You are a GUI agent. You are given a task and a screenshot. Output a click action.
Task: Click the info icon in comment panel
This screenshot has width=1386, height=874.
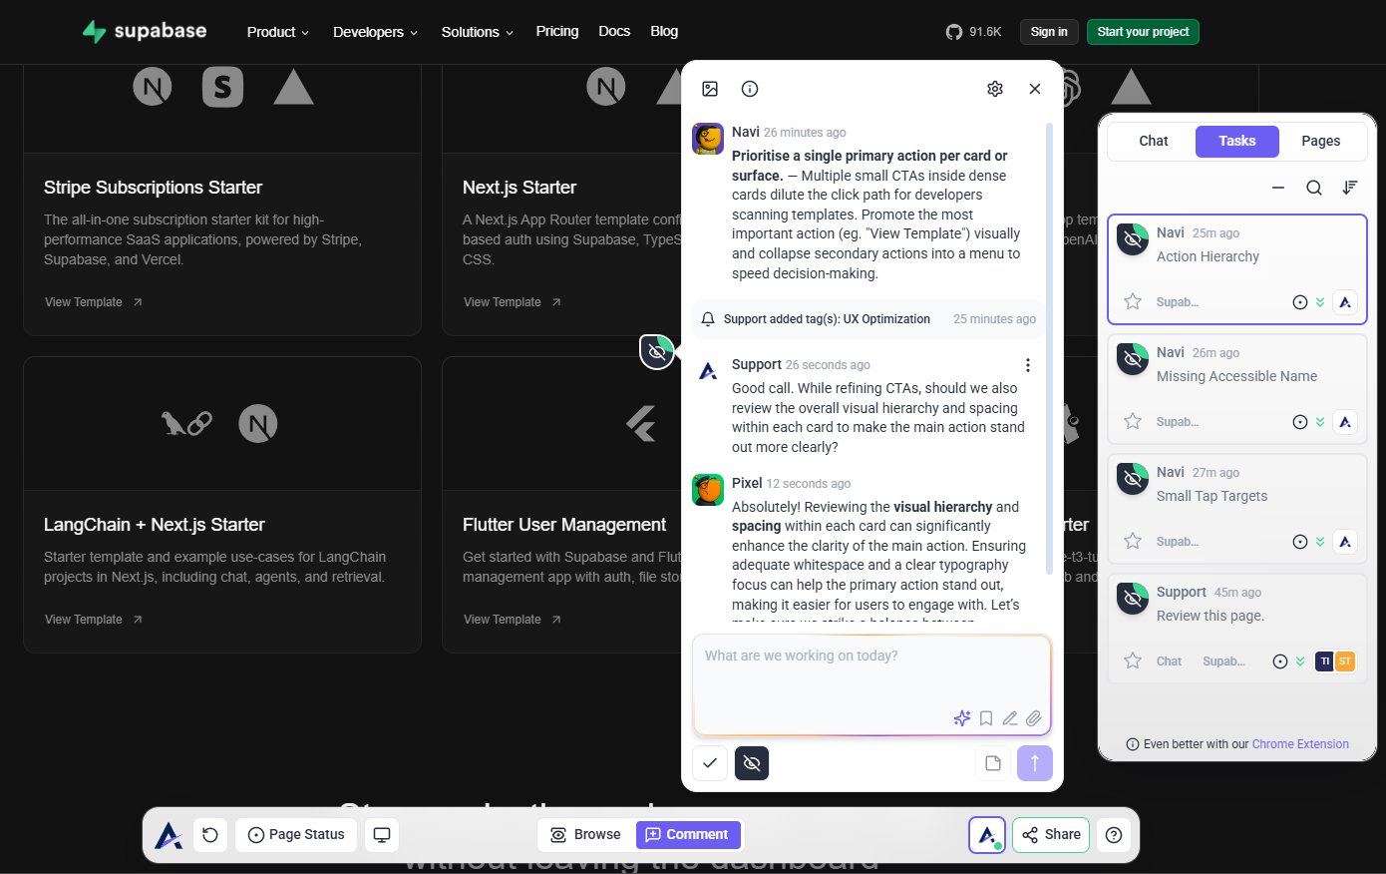tap(750, 89)
